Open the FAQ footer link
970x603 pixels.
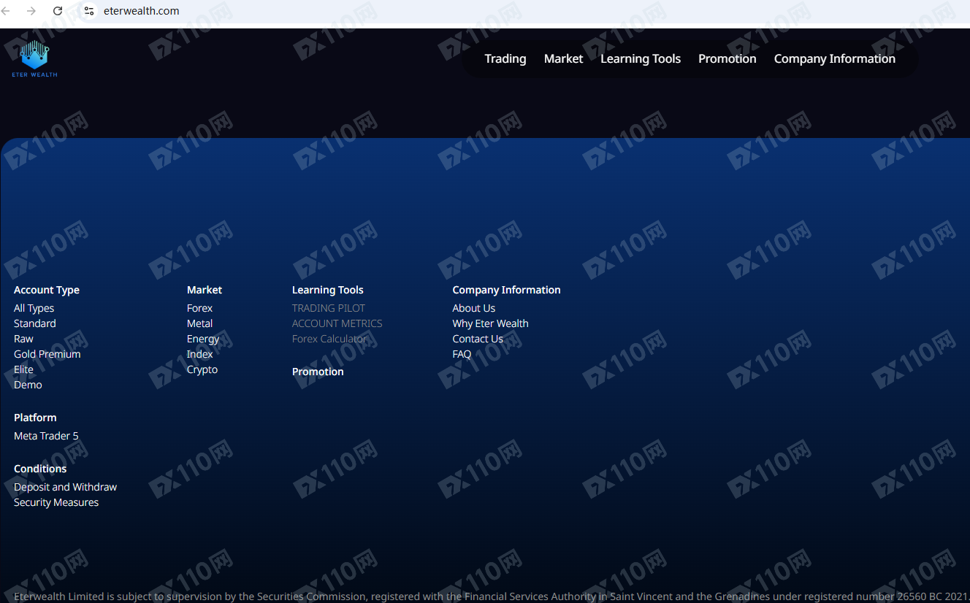(x=462, y=354)
